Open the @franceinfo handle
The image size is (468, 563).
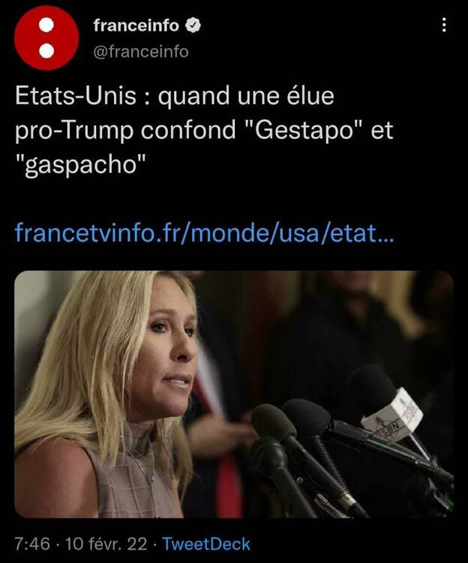140,52
